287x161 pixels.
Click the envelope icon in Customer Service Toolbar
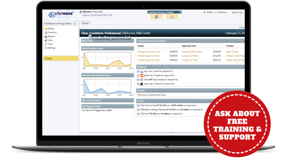[x=172, y=16]
